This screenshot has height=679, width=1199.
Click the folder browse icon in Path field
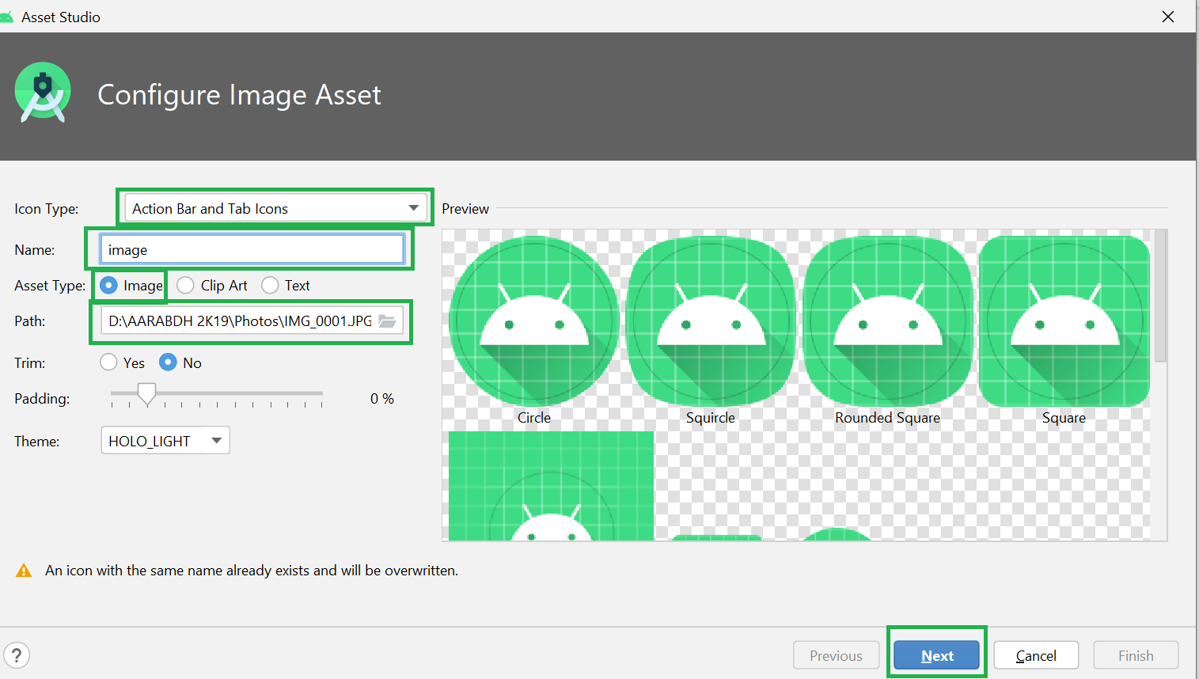coord(387,321)
